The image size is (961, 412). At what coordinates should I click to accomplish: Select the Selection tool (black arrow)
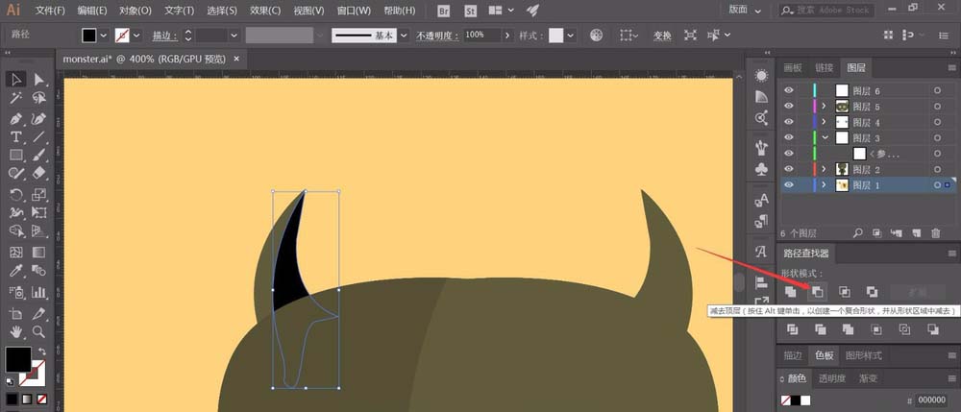coord(16,79)
